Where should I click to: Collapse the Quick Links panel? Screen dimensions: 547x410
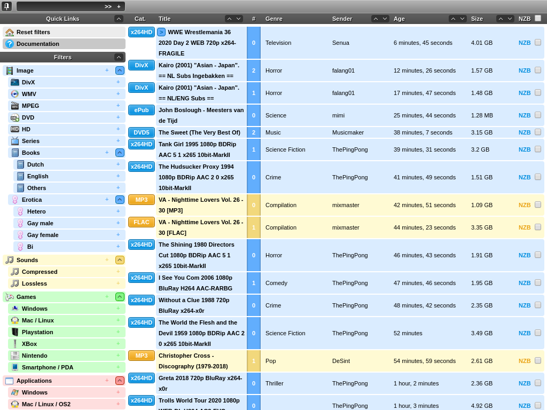click(119, 19)
